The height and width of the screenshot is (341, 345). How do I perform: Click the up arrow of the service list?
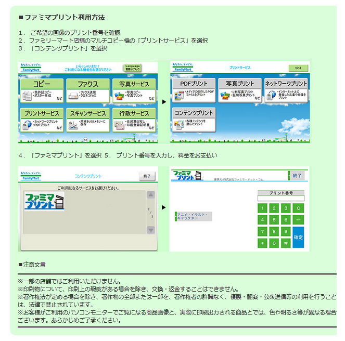pos(151,194)
